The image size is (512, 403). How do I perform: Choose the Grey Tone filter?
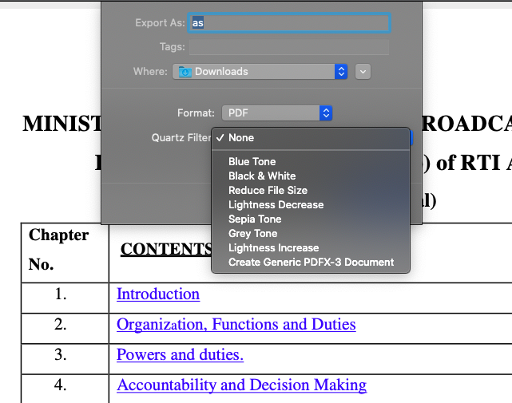311,233
